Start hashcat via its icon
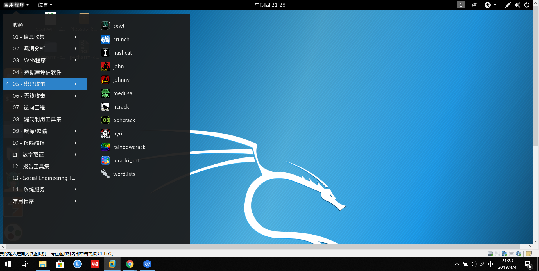The height and width of the screenshot is (271, 539). (x=105, y=53)
